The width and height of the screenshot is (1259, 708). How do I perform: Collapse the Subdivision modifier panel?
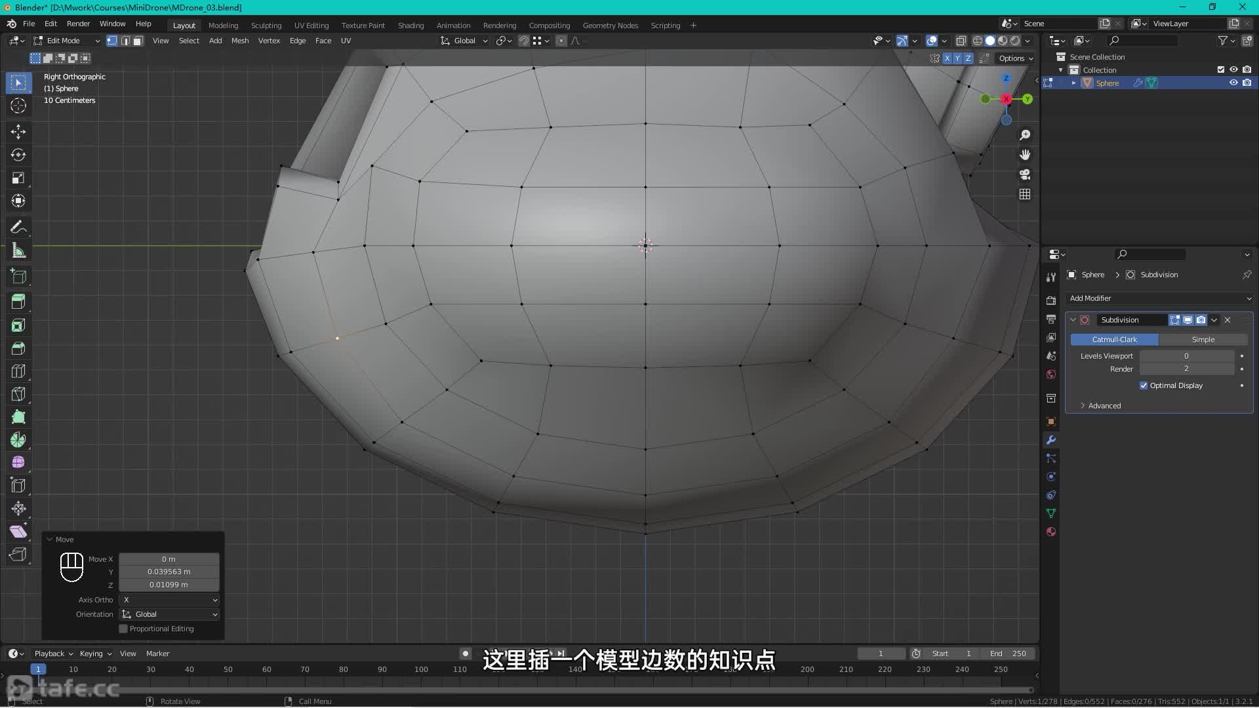pyautogui.click(x=1073, y=320)
